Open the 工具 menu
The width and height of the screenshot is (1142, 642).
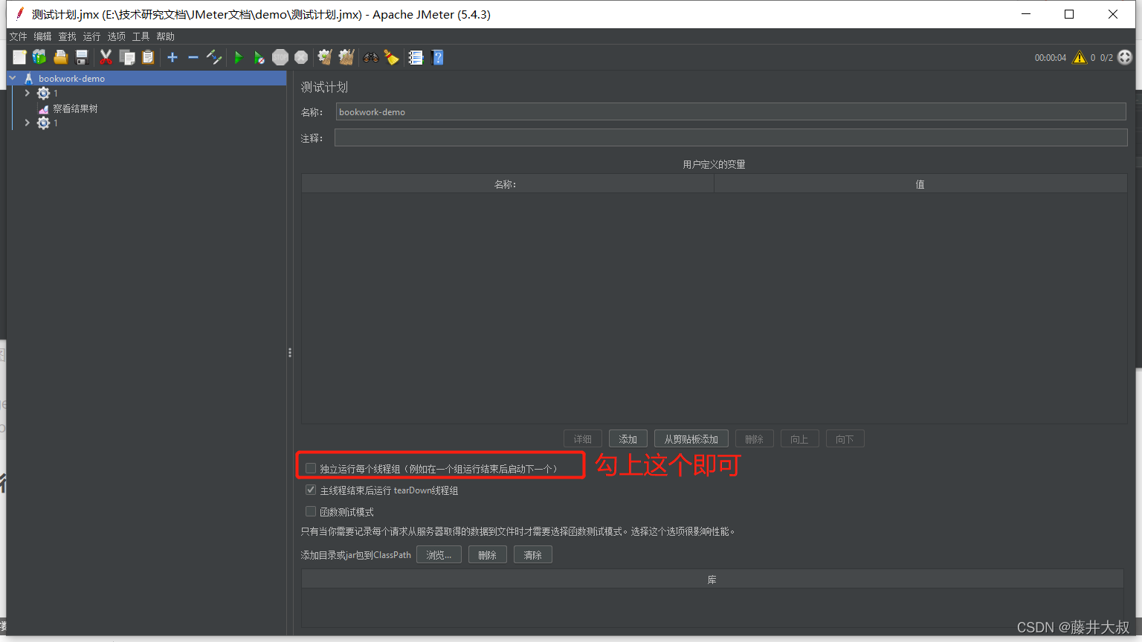coord(141,36)
